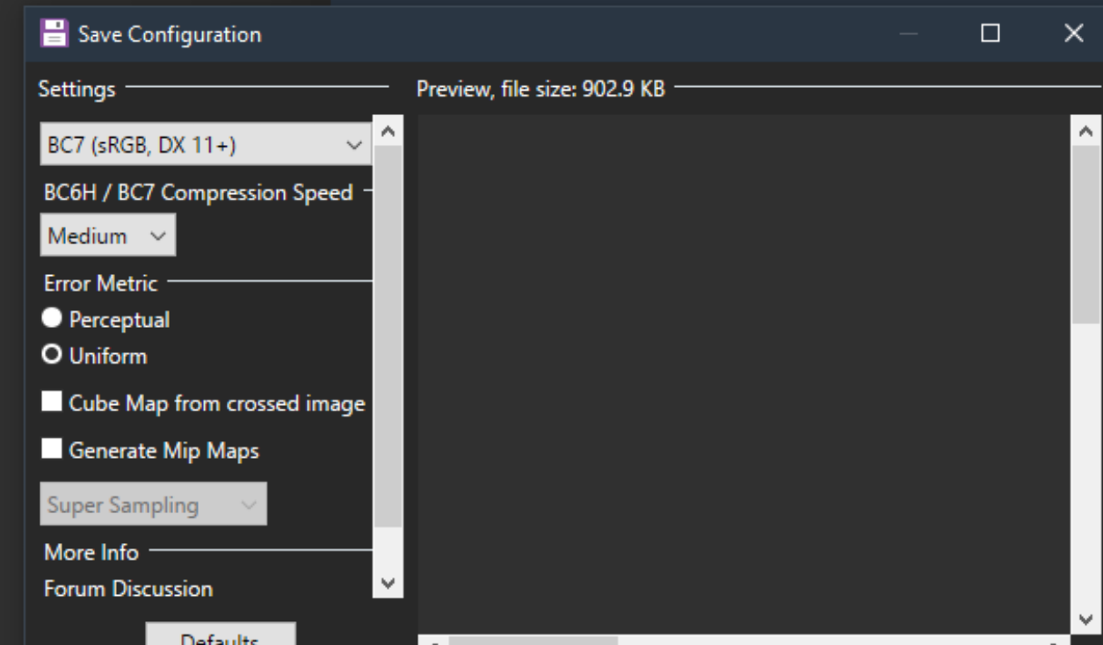Open the Super Sampling dropdown
This screenshot has height=645, width=1103.
[x=153, y=504]
